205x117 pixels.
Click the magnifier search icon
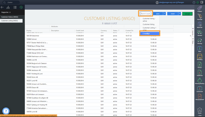[x=4, y=2]
